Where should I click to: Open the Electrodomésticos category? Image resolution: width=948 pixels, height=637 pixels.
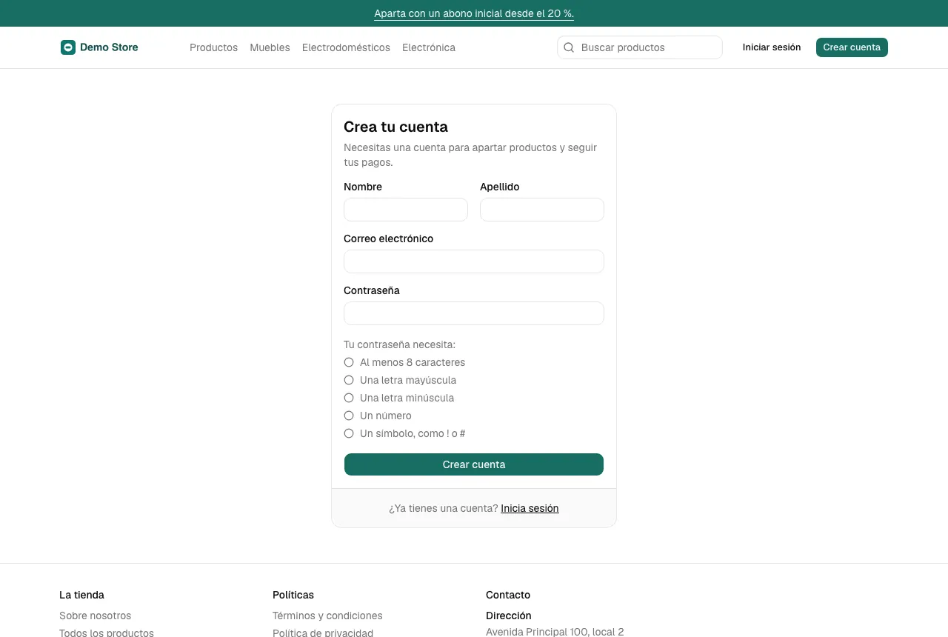point(346,47)
